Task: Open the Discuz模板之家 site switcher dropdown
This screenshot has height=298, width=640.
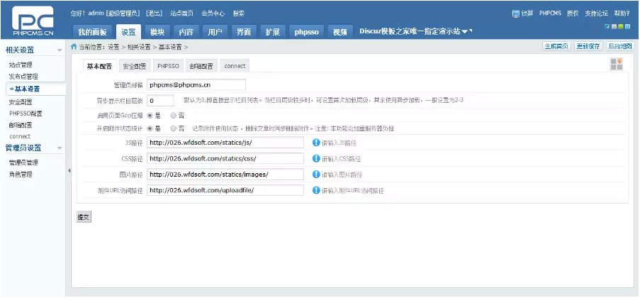Action: tap(467, 32)
